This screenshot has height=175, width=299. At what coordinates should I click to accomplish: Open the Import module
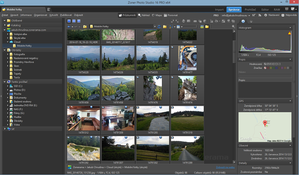tap(219, 9)
